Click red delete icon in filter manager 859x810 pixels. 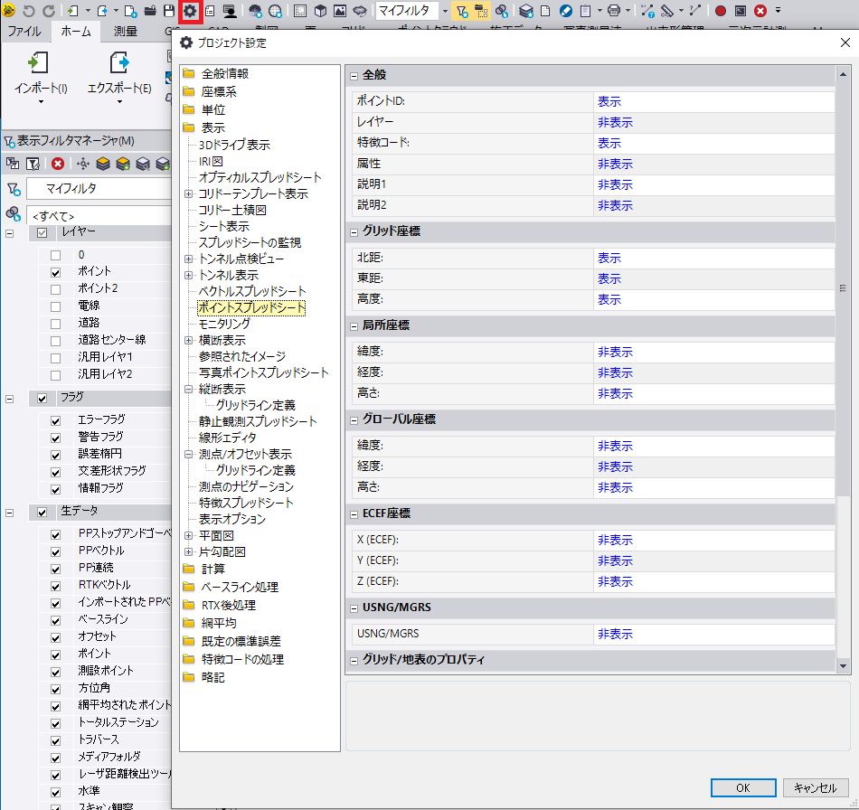tap(58, 164)
